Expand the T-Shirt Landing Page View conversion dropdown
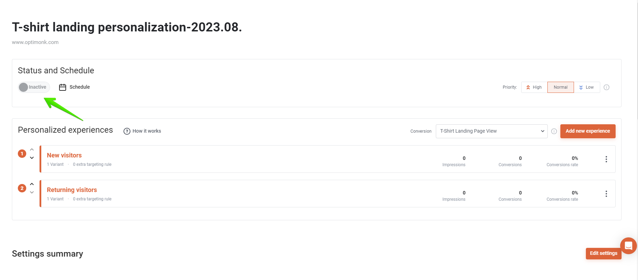Image resolution: width=638 pixels, height=280 pixels. [x=491, y=131]
